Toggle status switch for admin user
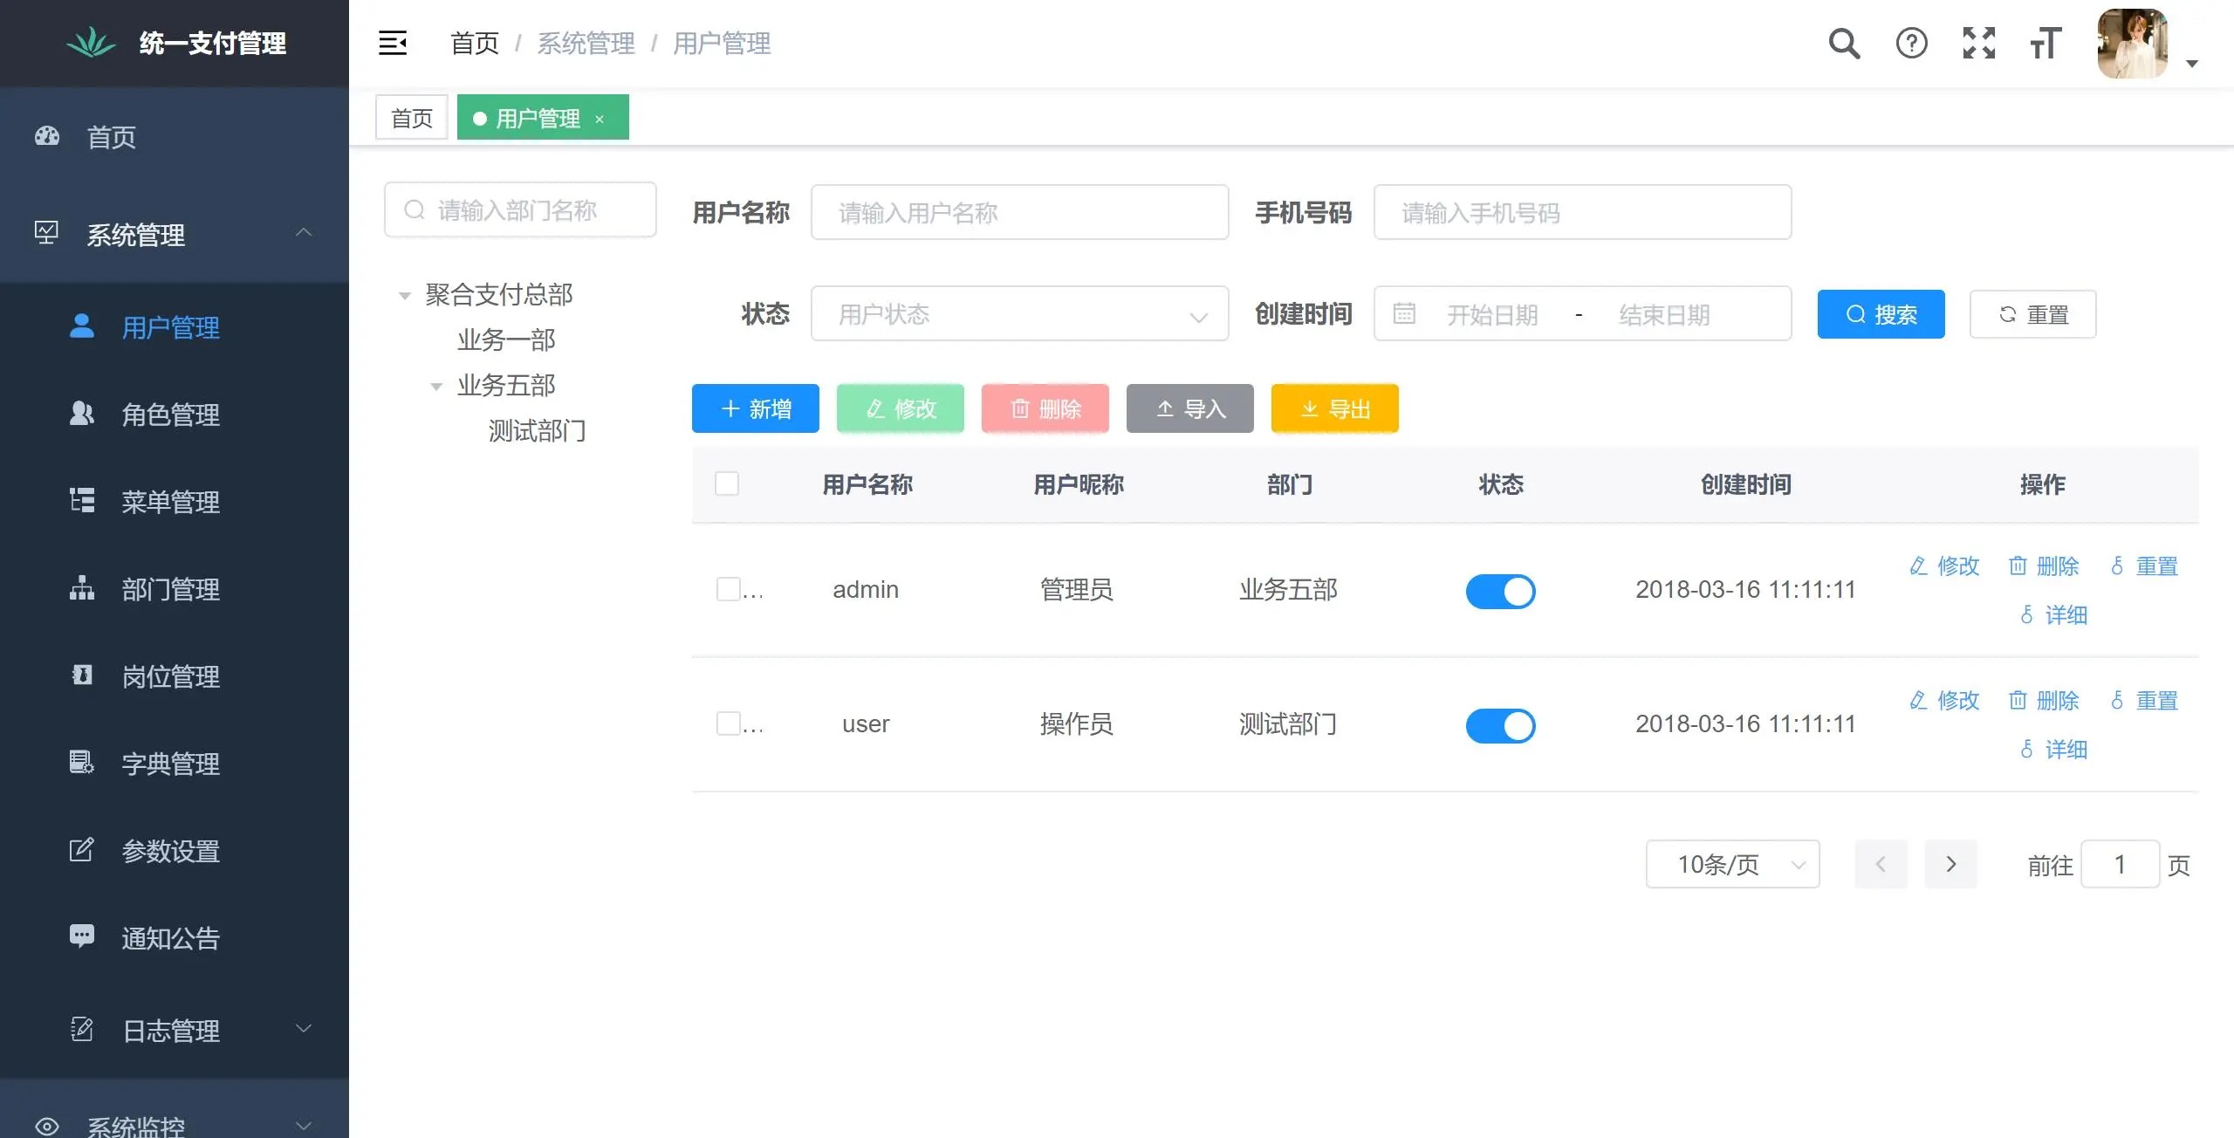 [x=1500, y=591]
